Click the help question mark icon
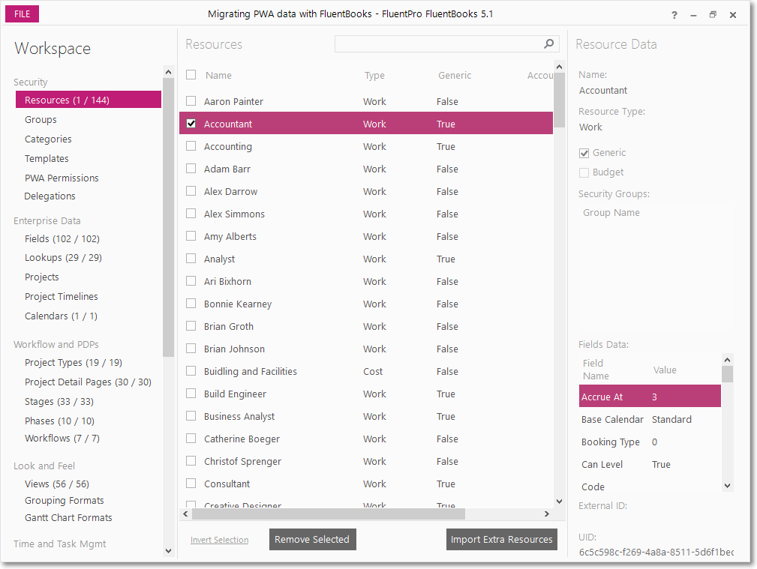Viewport: 757px width, 569px height. (674, 14)
